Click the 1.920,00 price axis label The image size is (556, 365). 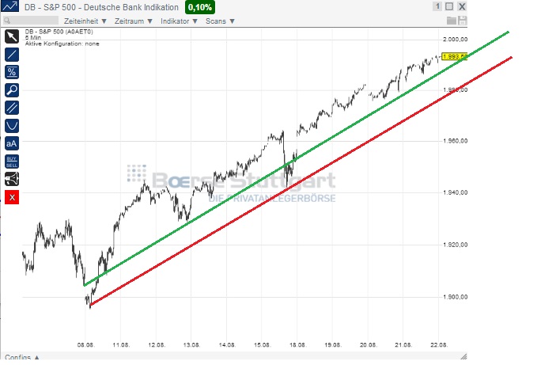point(456,245)
